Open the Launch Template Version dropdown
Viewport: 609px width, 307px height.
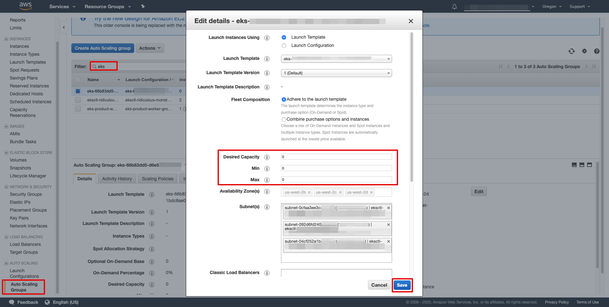pos(336,73)
